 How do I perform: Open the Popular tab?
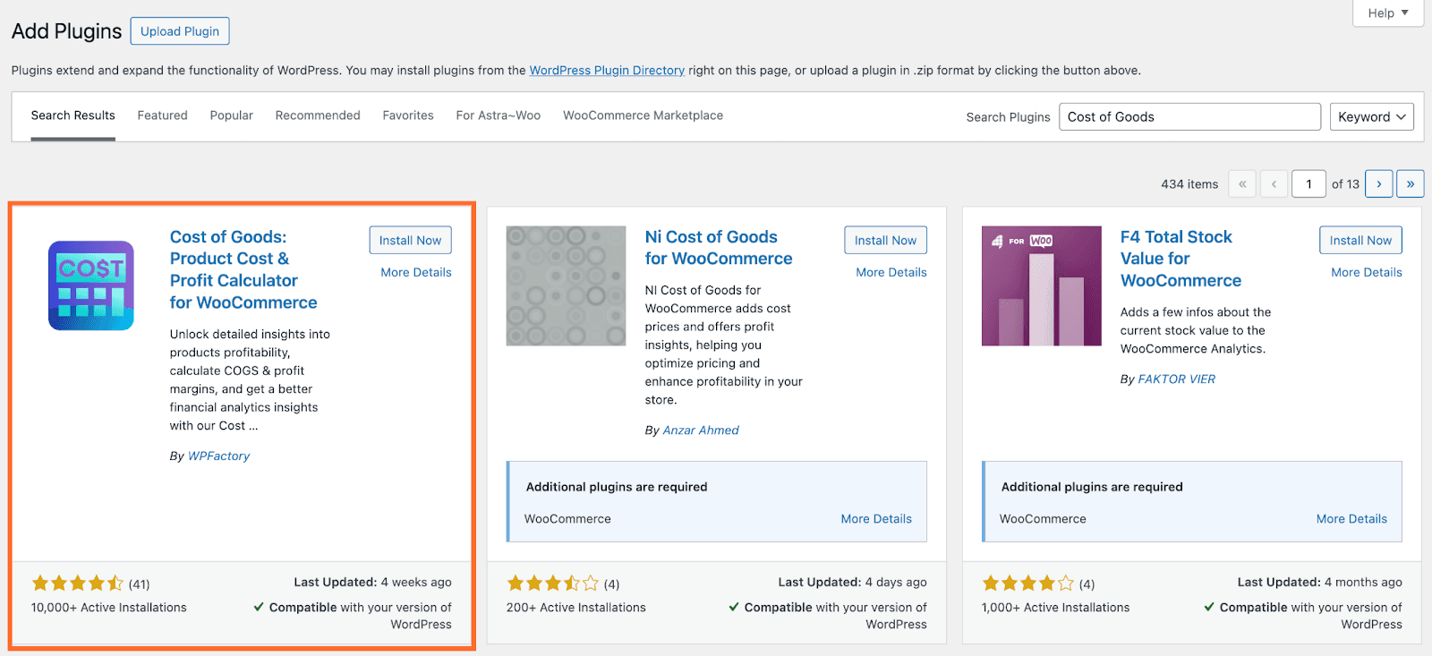coord(232,115)
